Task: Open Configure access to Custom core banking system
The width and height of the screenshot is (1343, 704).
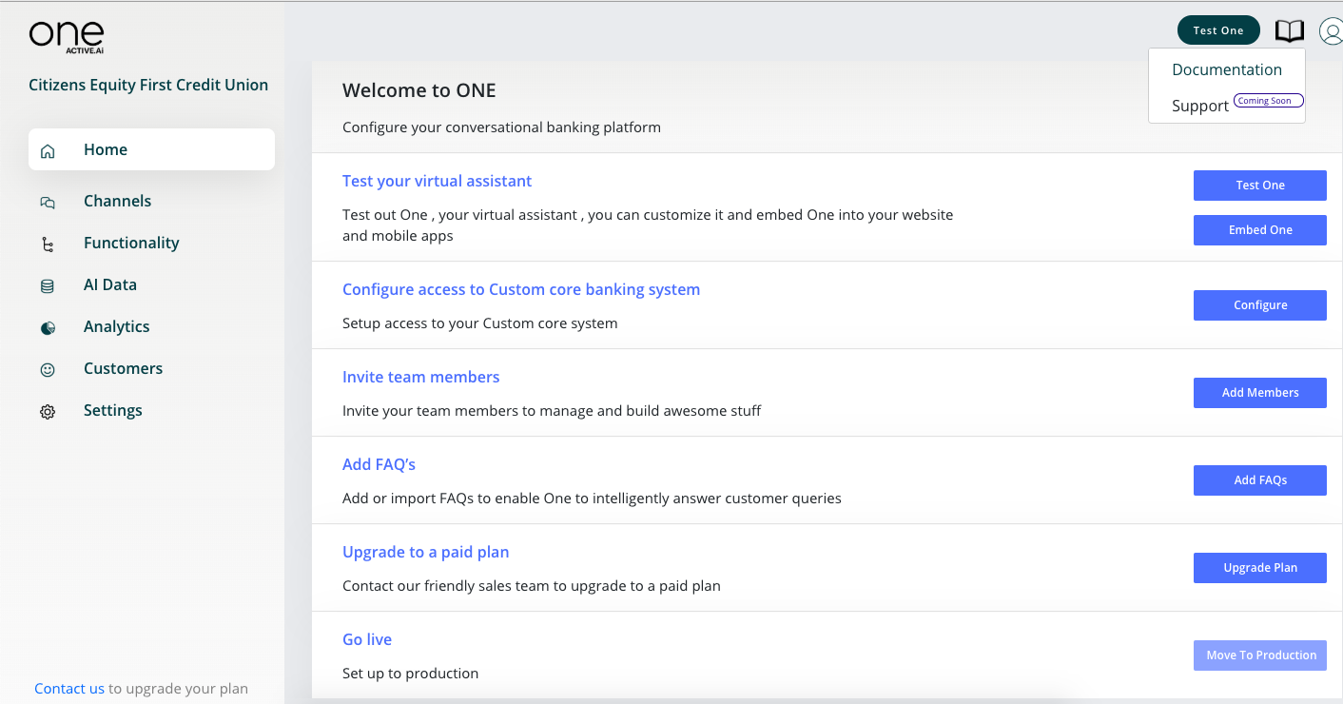Action: (x=521, y=289)
